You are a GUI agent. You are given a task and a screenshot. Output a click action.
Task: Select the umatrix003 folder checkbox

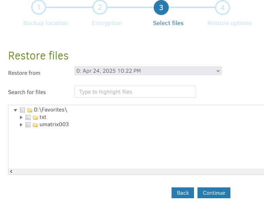click(x=28, y=125)
